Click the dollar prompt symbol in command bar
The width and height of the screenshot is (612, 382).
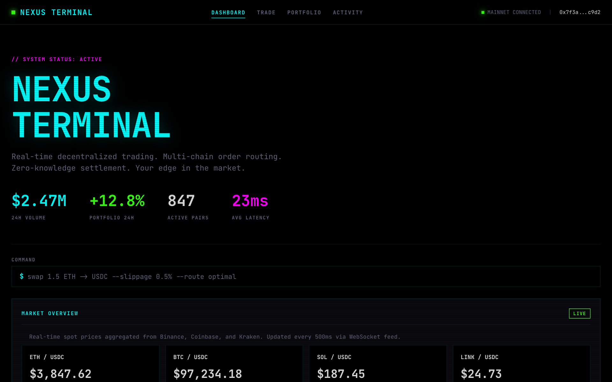click(x=22, y=276)
